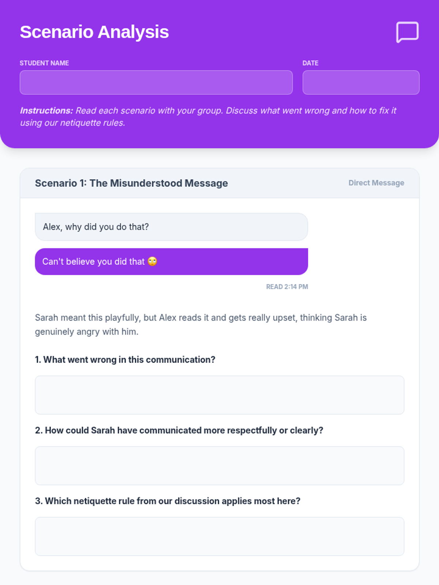Click the "What went wrong" question label
The height and width of the screenshot is (585, 439).
[125, 360]
